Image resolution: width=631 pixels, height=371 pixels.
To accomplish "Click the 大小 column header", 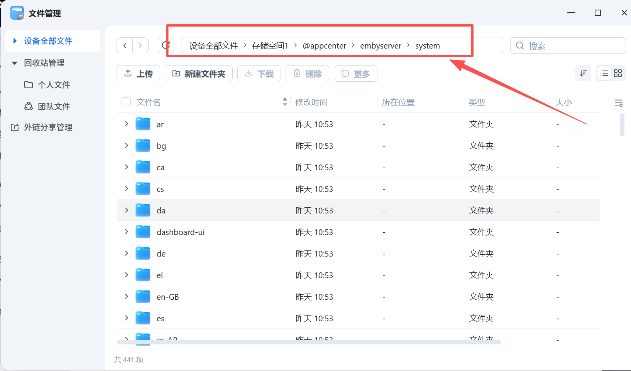I will [x=563, y=102].
